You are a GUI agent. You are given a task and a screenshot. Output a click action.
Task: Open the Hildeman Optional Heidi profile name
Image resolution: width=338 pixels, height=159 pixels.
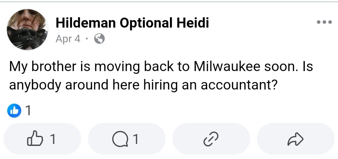pos(132,23)
